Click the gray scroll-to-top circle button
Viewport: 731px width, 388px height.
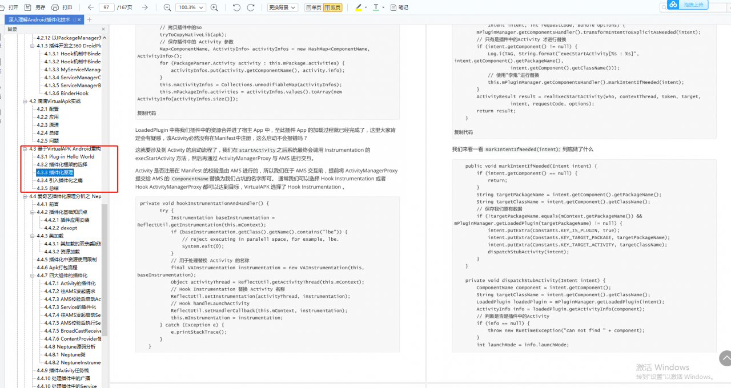pyautogui.click(x=726, y=358)
